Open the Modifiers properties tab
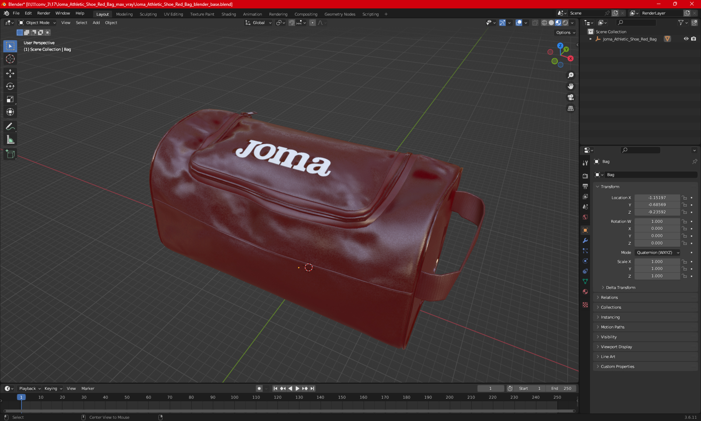The width and height of the screenshot is (701, 421). coord(585,240)
